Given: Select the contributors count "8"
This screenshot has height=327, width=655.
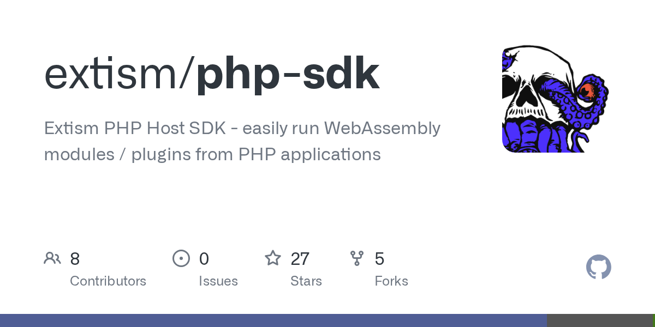Looking at the screenshot, I should point(75,258).
